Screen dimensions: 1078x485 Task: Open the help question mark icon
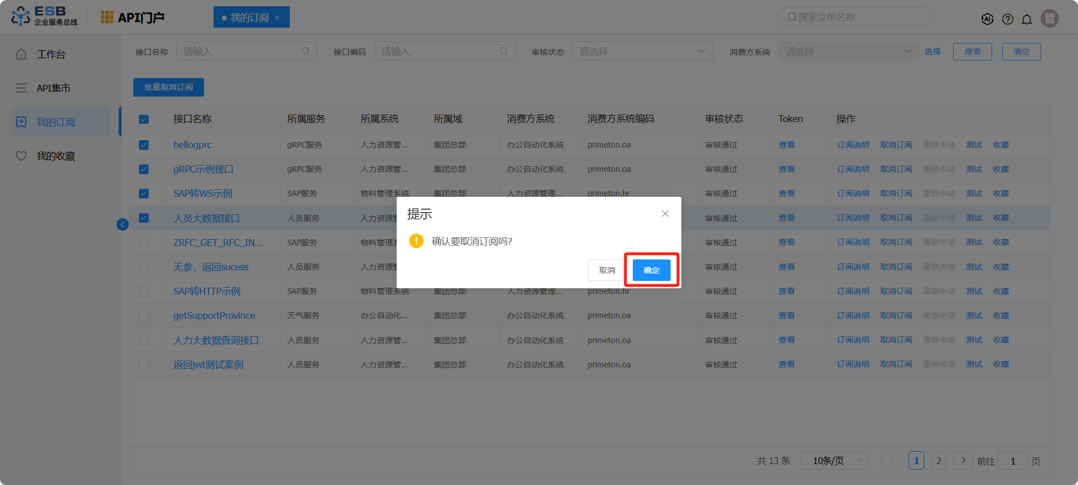coord(1007,19)
